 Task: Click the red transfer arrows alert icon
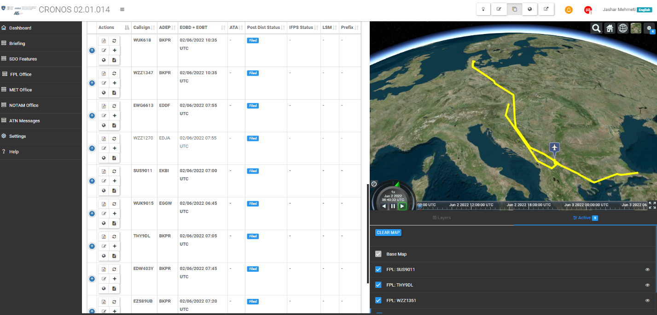(x=588, y=10)
